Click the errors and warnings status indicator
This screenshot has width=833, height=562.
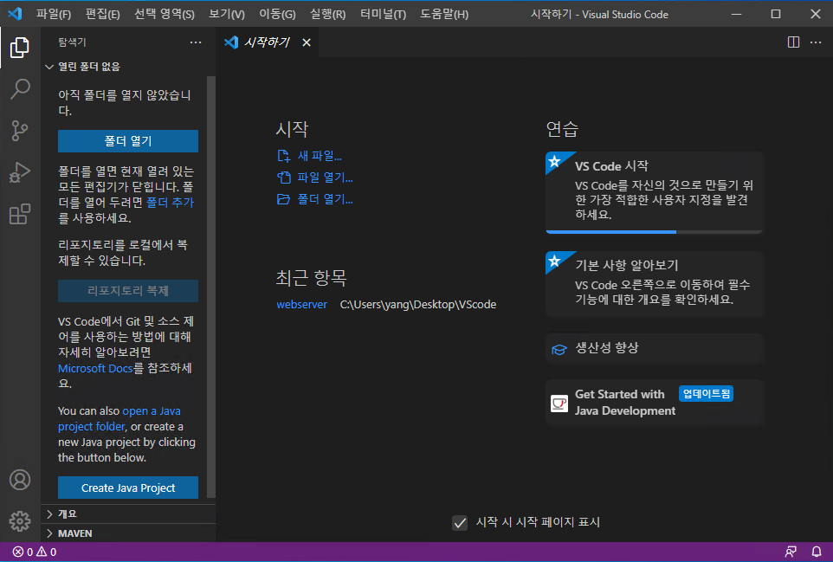pyautogui.click(x=35, y=552)
